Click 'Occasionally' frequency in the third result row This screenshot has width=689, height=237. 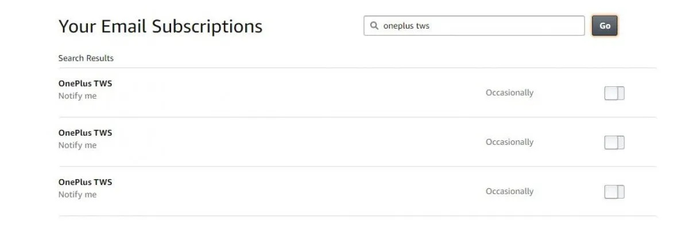(x=509, y=191)
